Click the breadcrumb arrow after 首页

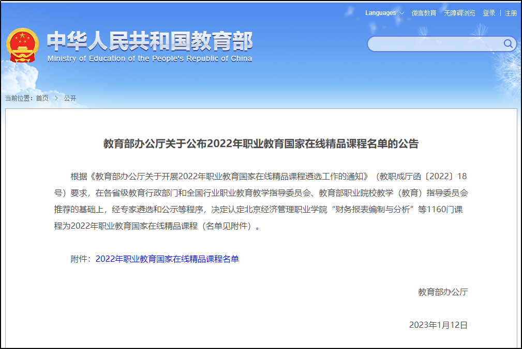coord(56,98)
